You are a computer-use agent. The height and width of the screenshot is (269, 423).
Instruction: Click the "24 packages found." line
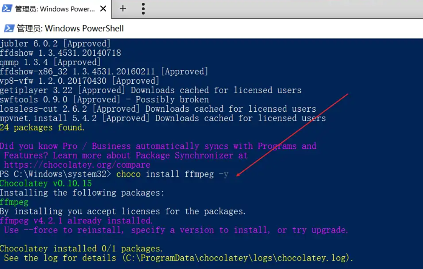[42, 127]
